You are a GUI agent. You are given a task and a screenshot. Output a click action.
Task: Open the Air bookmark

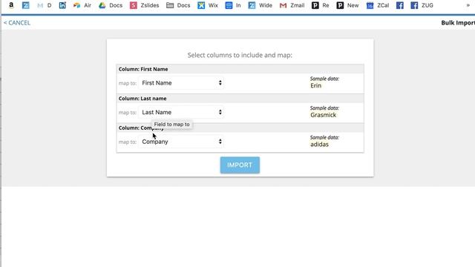tap(82, 5)
